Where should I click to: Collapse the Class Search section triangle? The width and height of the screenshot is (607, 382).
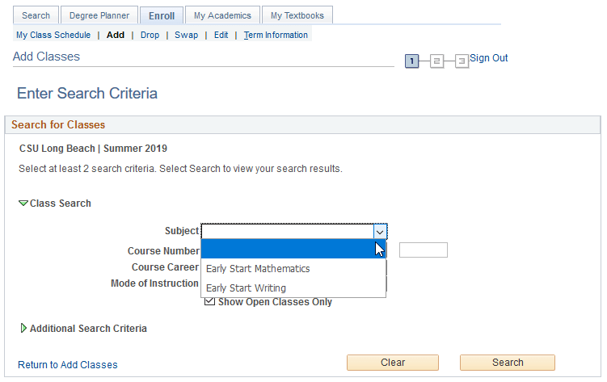tap(23, 203)
